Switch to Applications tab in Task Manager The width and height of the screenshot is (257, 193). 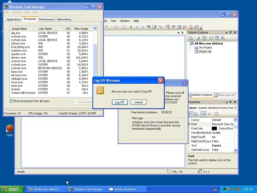pyautogui.click(x=14, y=19)
